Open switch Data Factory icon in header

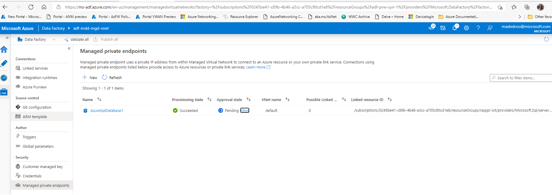443,28
